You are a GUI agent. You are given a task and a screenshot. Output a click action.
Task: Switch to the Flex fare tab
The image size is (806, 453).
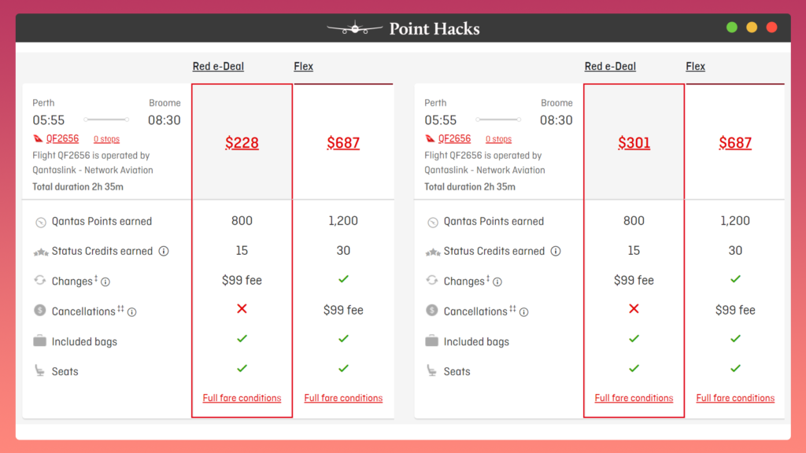[303, 66]
